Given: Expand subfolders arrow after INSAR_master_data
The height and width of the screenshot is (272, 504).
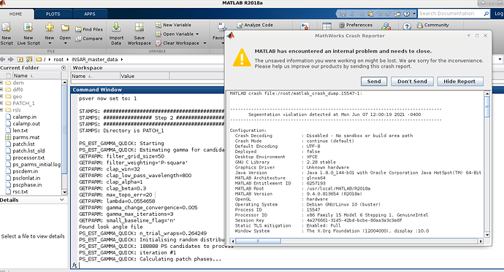Looking at the screenshot, I should [122, 59].
